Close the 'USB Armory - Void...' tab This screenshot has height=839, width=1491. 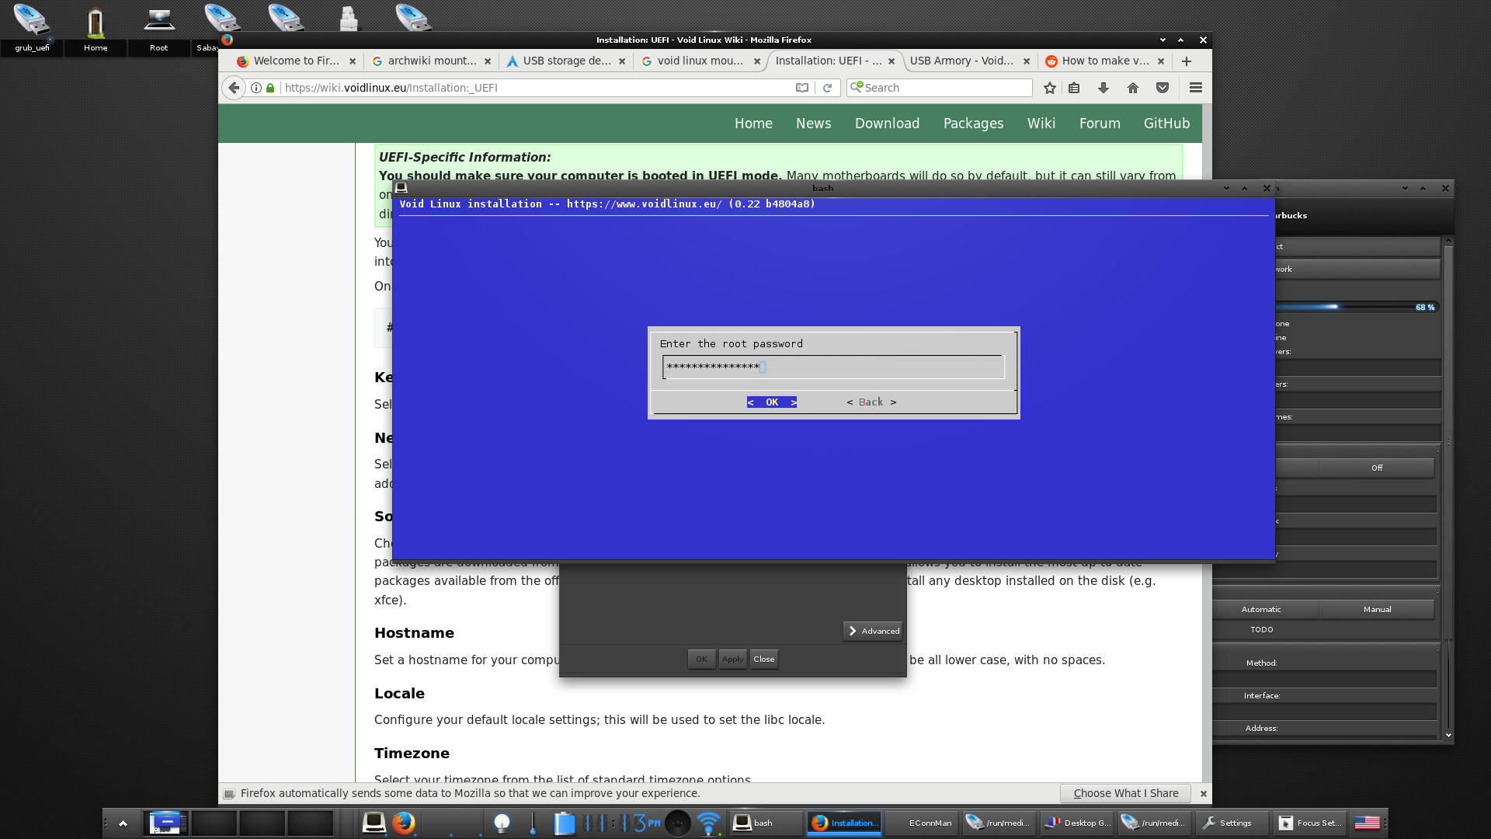pyautogui.click(x=1027, y=61)
